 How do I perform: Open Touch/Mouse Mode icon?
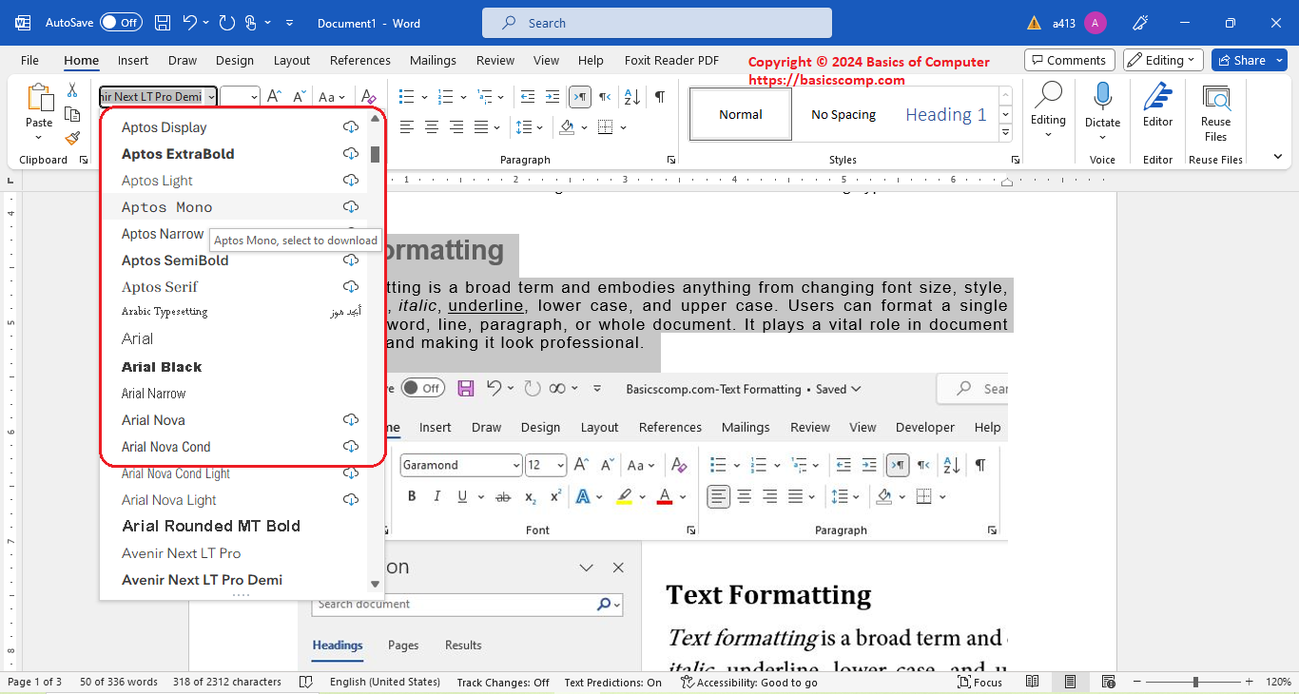pyautogui.click(x=250, y=22)
